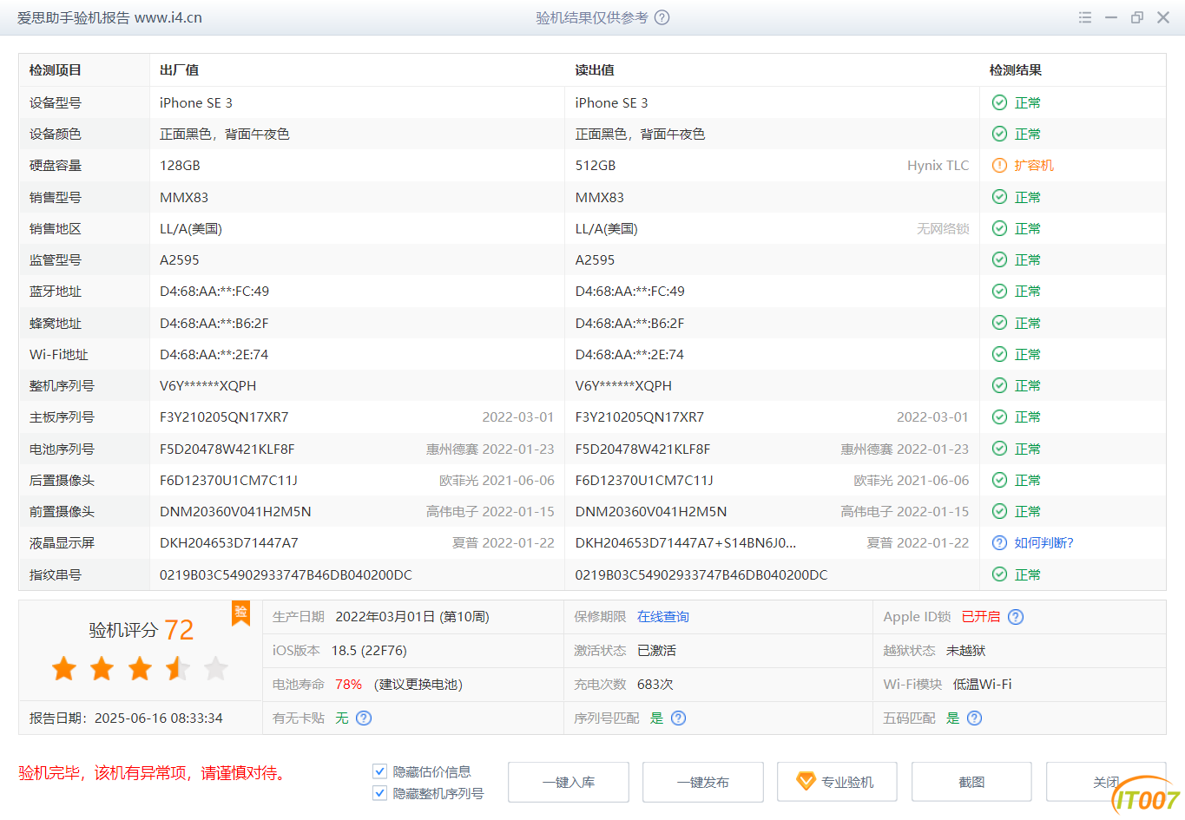Click green check icon in 前置摄像头 row

[999, 511]
